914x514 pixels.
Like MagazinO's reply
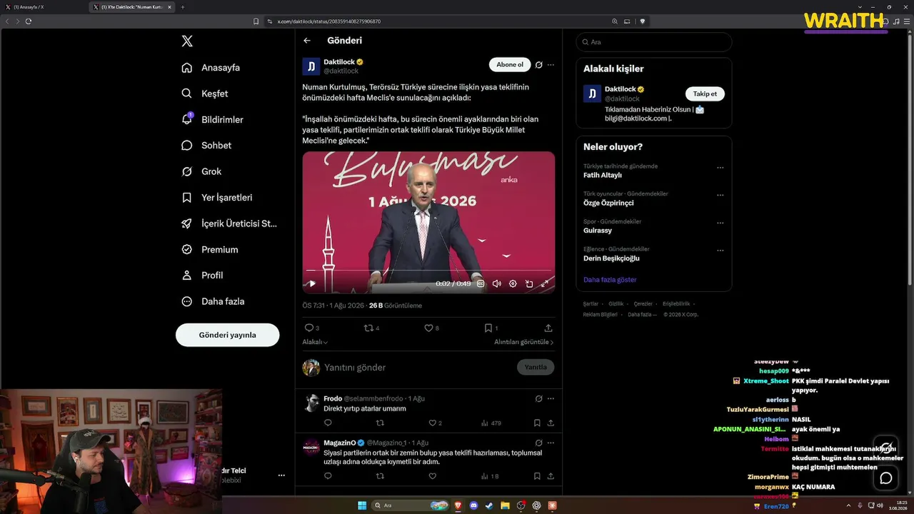pos(432,476)
